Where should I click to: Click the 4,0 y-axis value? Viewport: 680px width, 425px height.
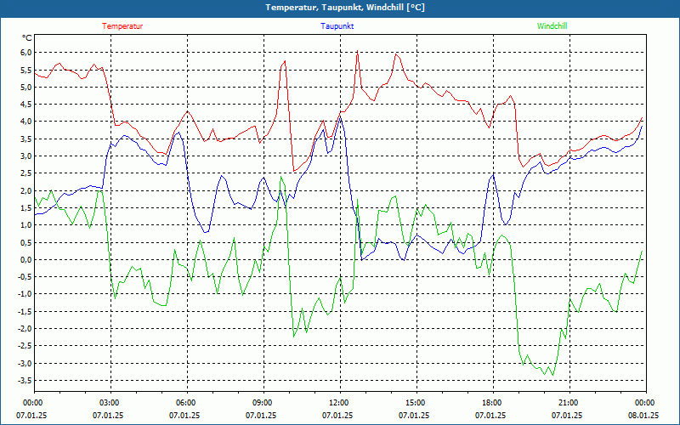(26, 122)
